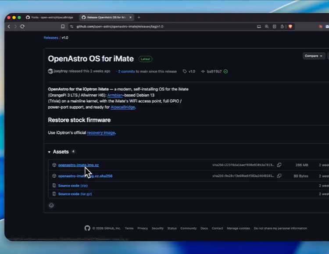The image size is (329, 254).
Task: Click file icon beside Source code (tar.gz)
Action: [x=54, y=194]
